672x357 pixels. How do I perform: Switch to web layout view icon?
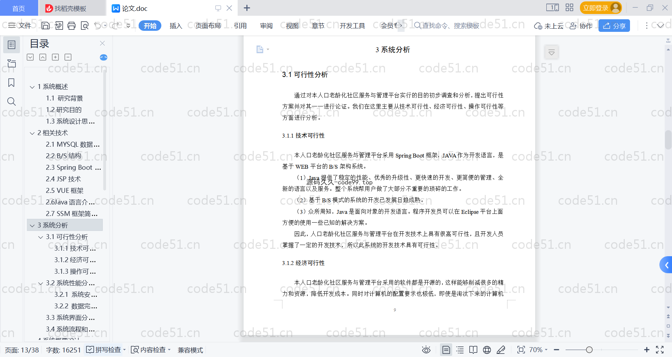click(487, 350)
